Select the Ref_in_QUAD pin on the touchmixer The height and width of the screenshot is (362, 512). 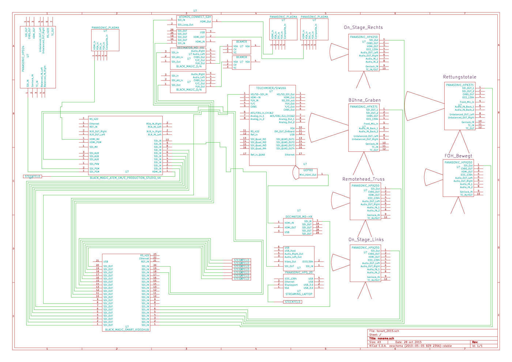coord(258,155)
